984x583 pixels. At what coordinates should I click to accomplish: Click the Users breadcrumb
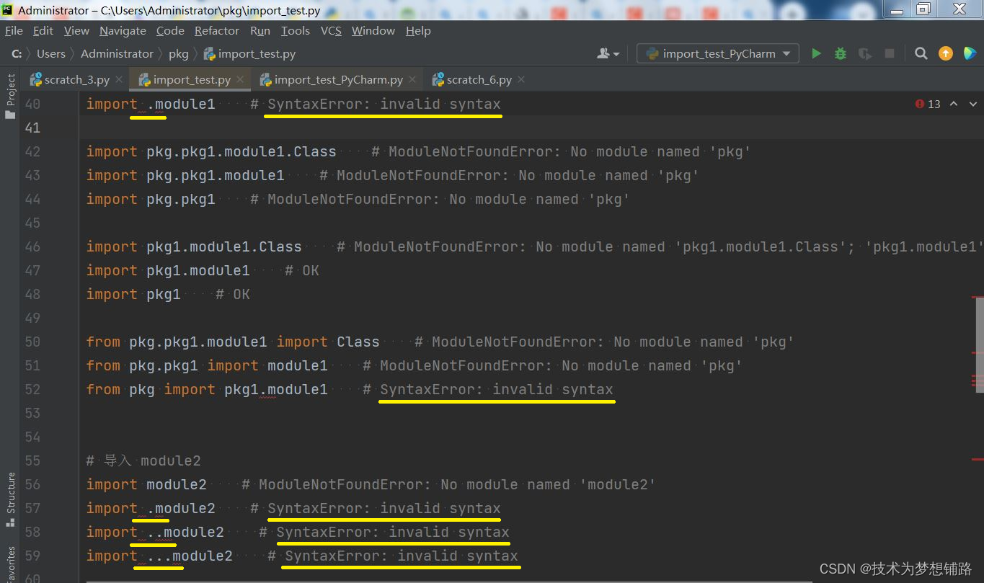[51, 53]
